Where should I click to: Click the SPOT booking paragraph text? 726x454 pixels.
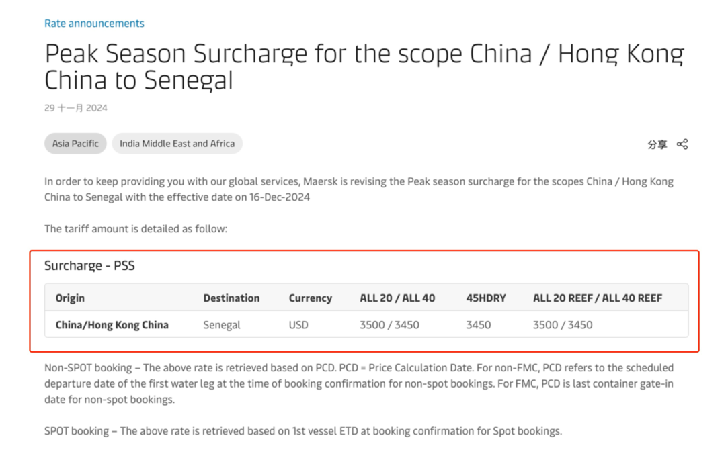pos(303,431)
